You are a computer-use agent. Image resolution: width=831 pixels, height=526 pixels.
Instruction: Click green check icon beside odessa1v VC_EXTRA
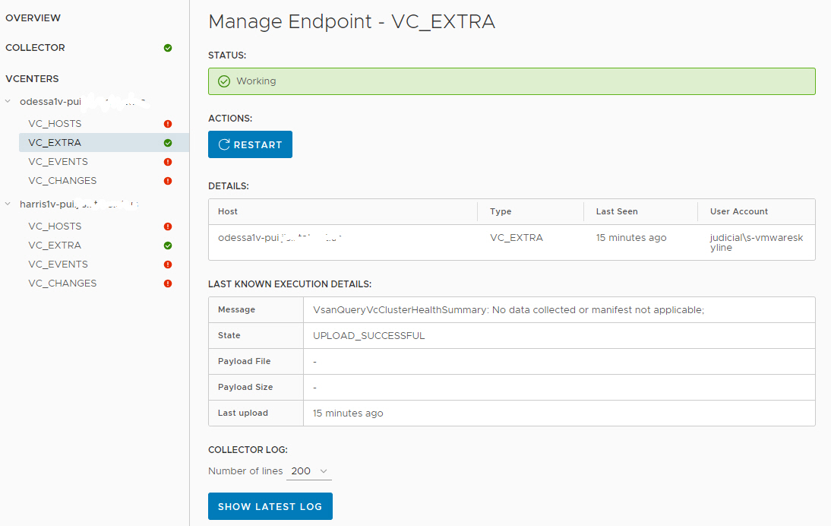167,142
